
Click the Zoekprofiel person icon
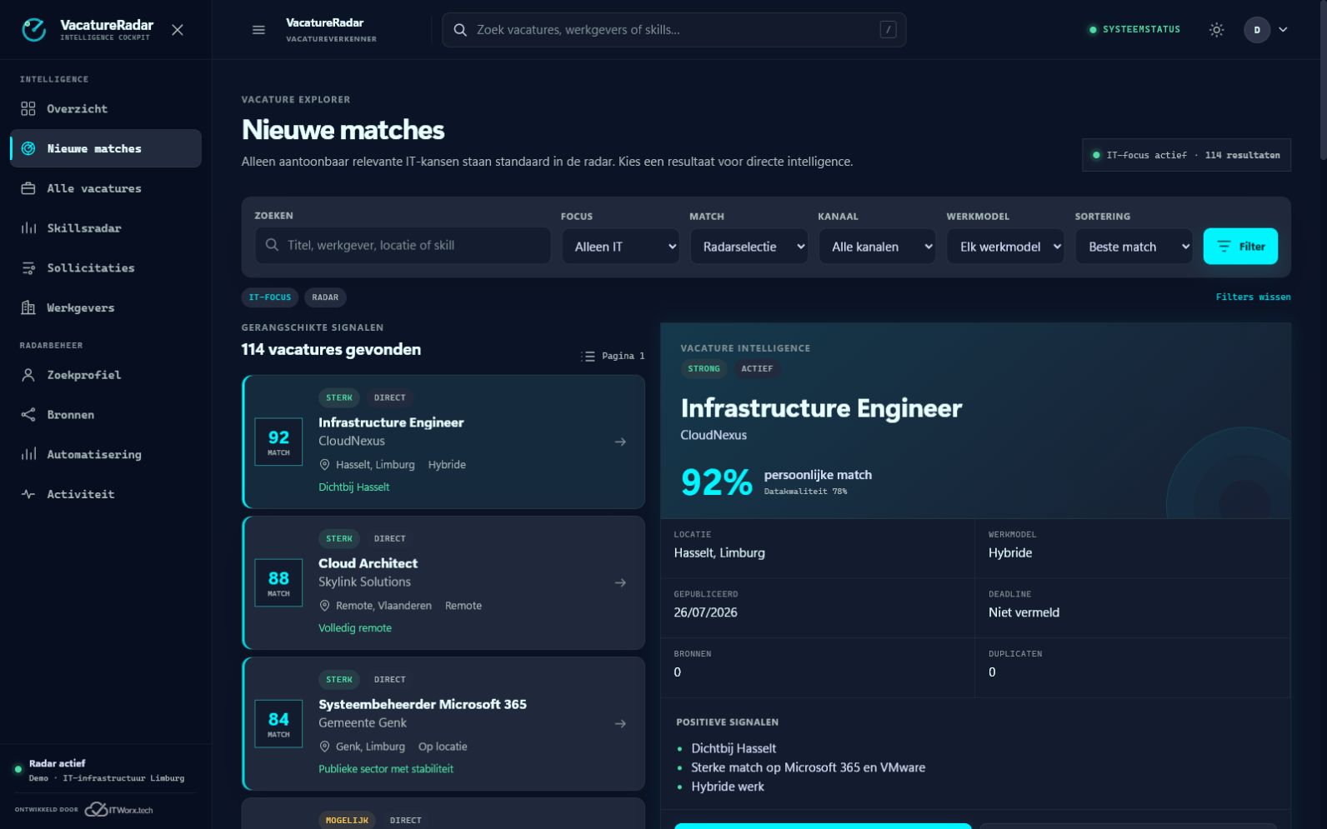[x=28, y=376]
